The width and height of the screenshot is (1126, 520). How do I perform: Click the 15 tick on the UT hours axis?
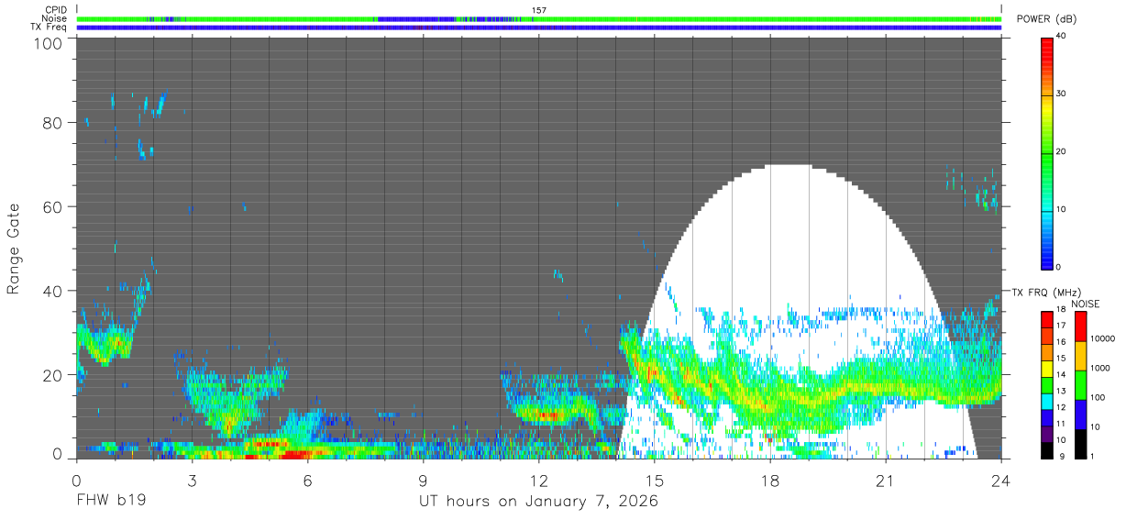tap(655, 480)
